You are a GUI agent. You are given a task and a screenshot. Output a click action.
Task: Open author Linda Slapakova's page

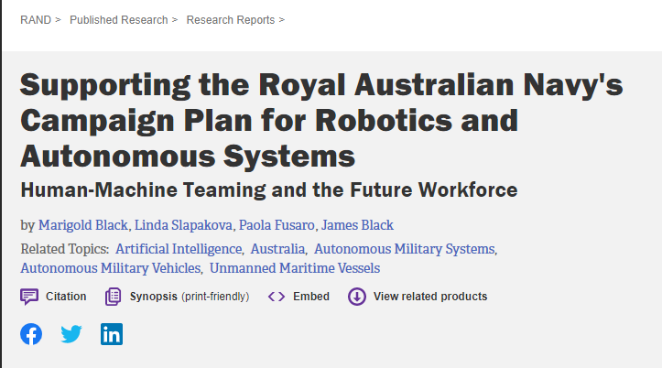[183, 225]
